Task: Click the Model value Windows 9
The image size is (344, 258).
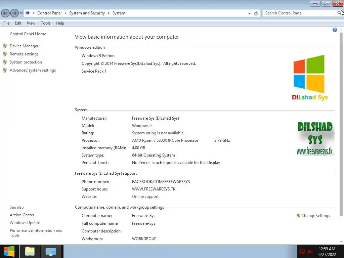Action: 142,126
